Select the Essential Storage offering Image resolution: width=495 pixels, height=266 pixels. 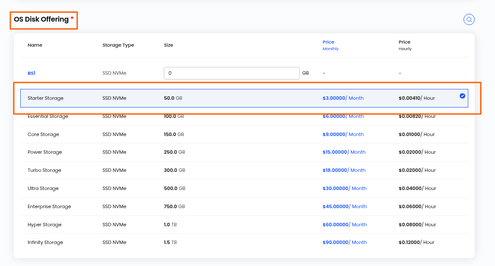244,117
